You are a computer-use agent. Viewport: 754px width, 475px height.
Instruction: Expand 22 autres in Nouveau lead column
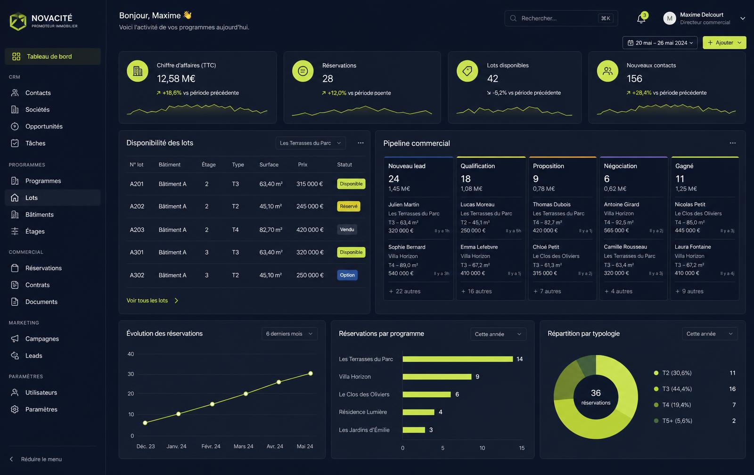pos(405,291)
